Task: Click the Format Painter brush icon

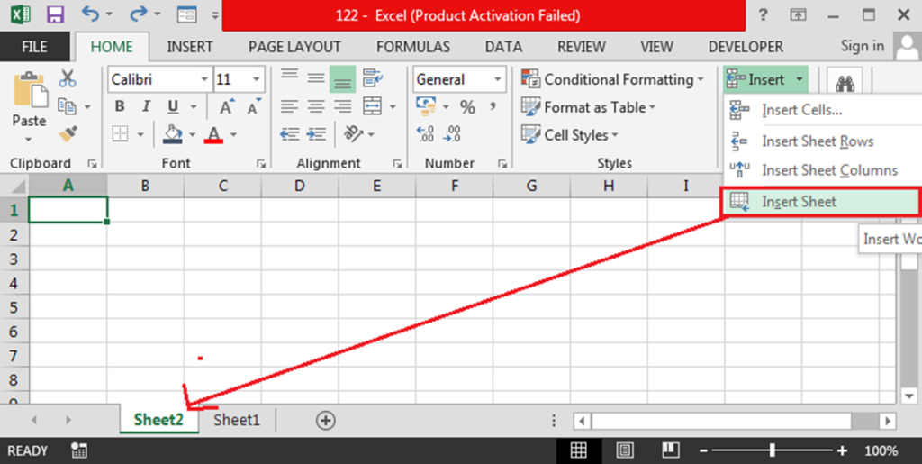Action: [68, 134]
